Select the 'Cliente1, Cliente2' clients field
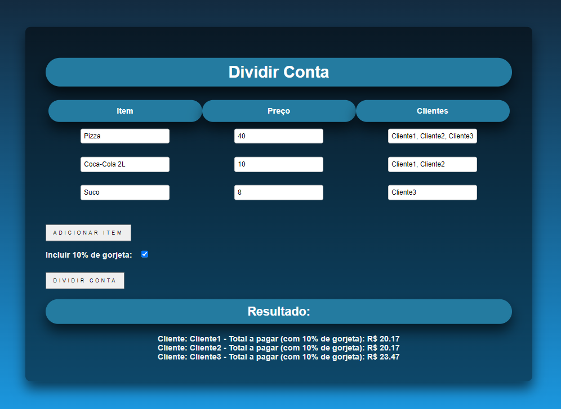The height and width of the screenshot is (409, 561). click(x=432, y=164)
